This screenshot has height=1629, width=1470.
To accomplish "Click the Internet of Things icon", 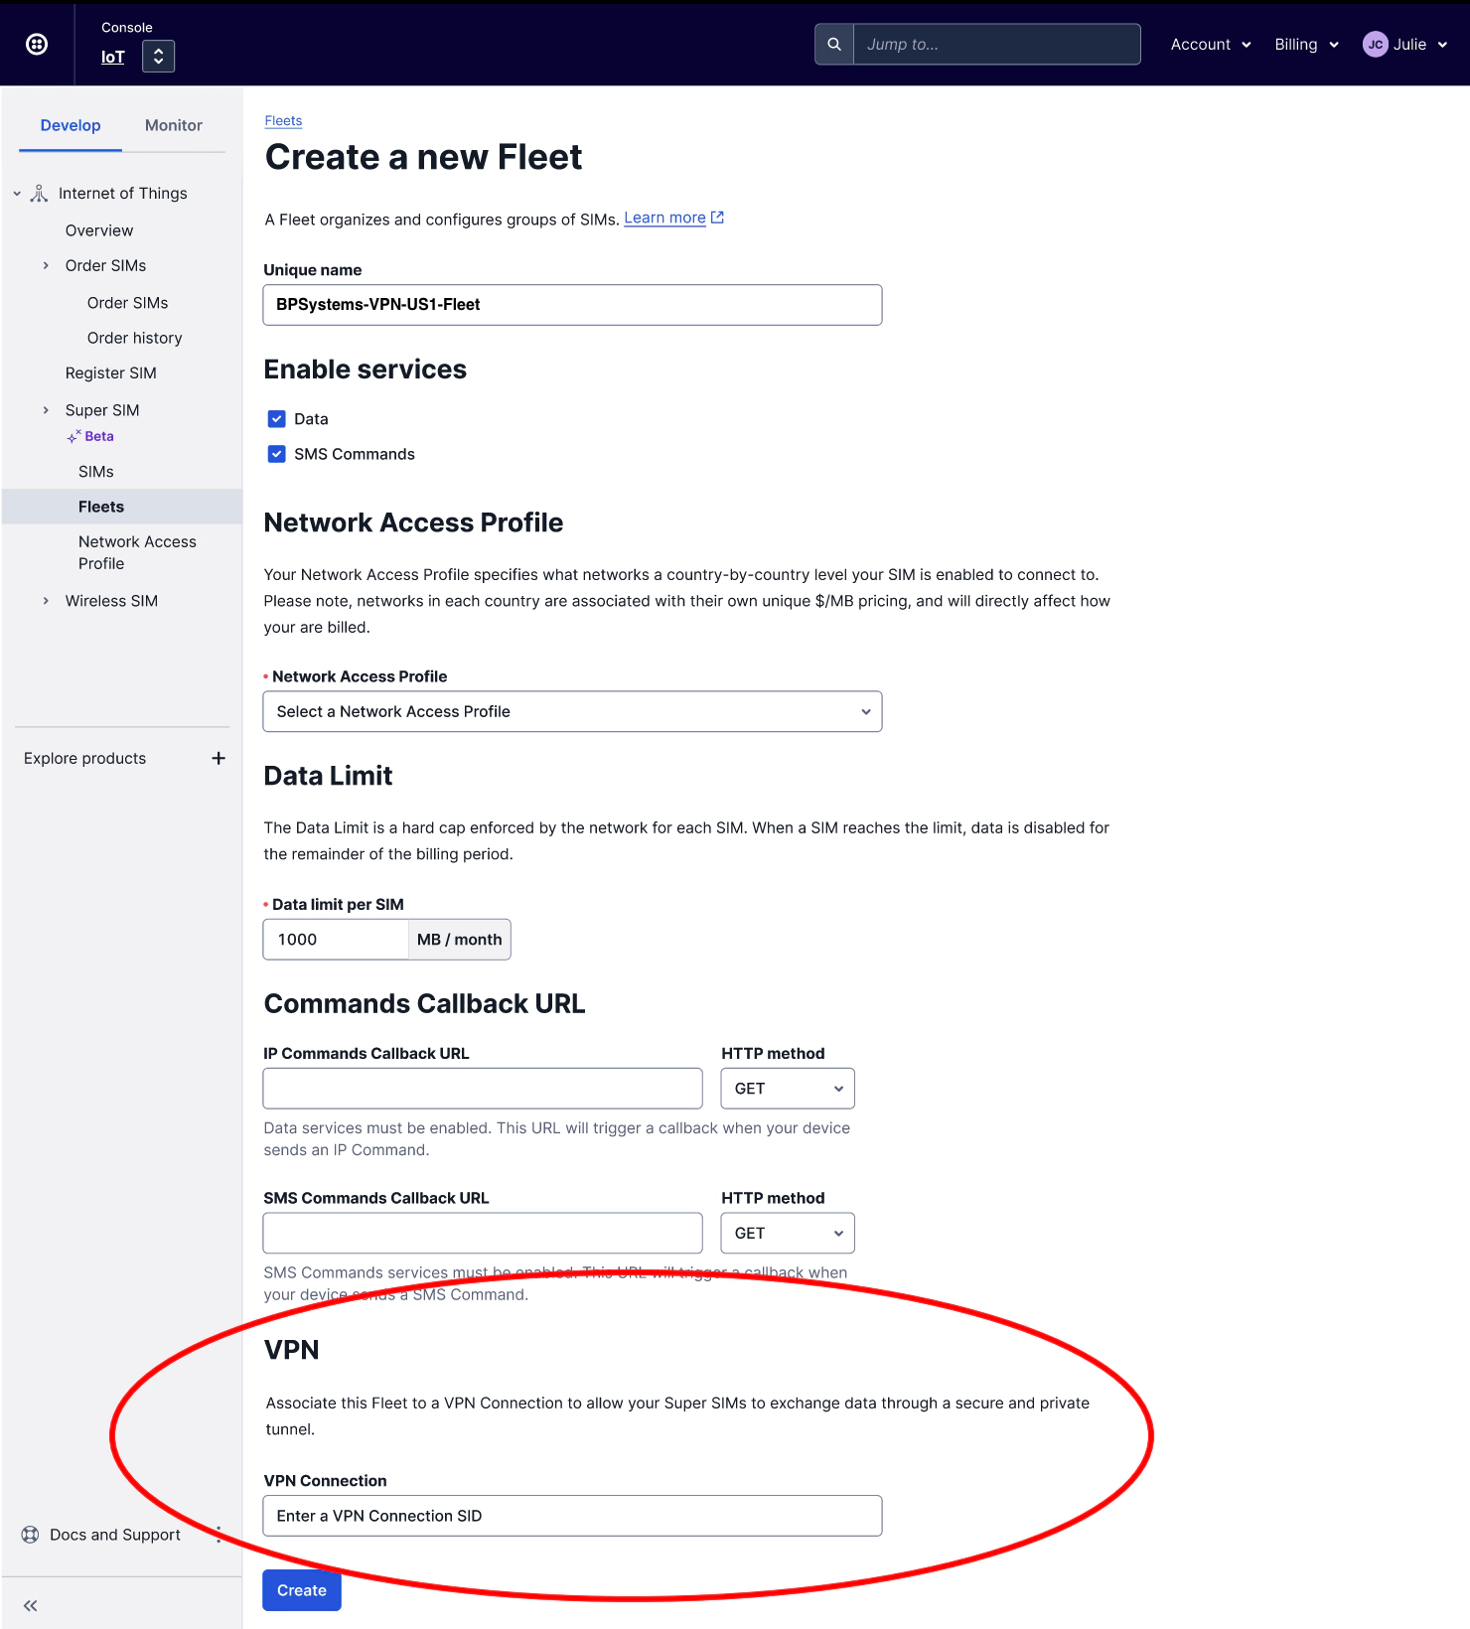I will (x=40, y=194).
